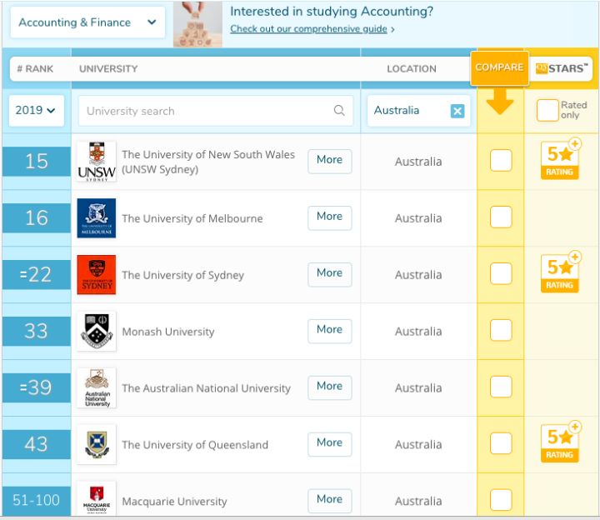The width and height of the screenshot is (600, 520).
Task: Click More button for Macquarie University
Action: point(329,500)
